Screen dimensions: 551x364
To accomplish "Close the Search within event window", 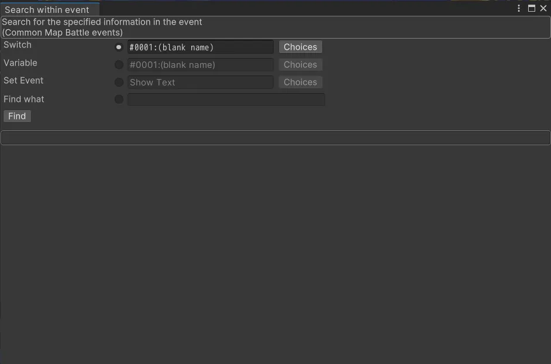I will pyautogui.click(x=543, y=8).
